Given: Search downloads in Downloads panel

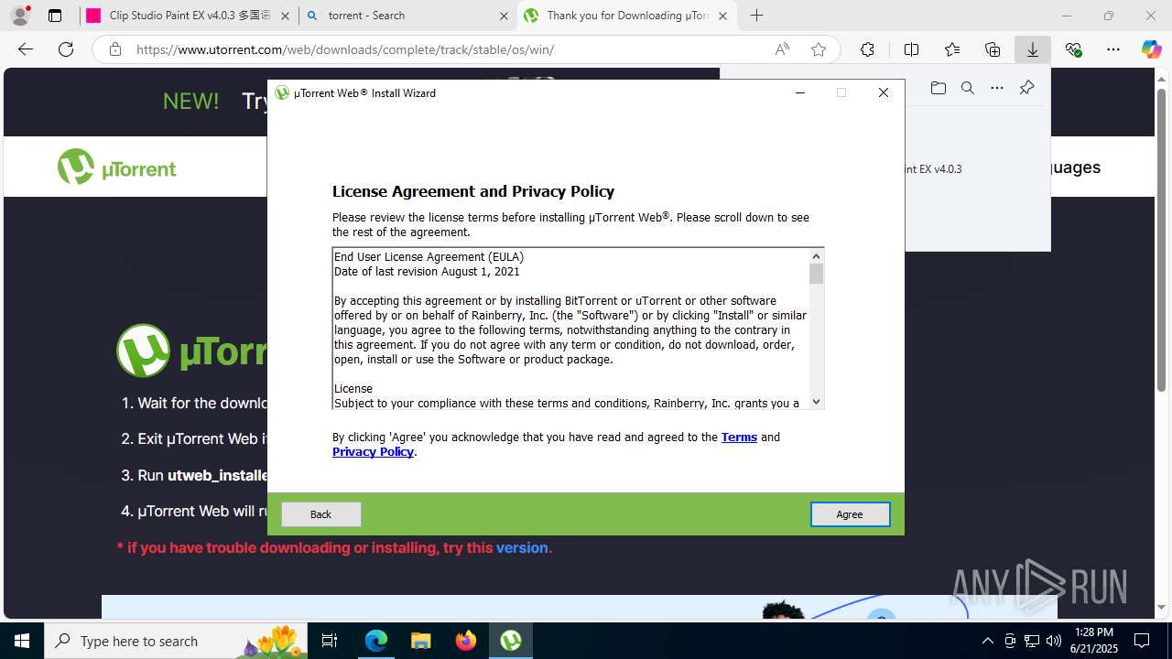Looking at the screenshot, I should (x=967, y=88).
